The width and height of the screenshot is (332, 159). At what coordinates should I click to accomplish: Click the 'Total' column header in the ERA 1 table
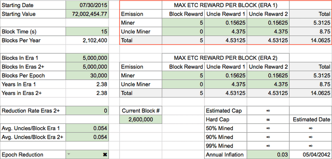[x=310, y=14]
